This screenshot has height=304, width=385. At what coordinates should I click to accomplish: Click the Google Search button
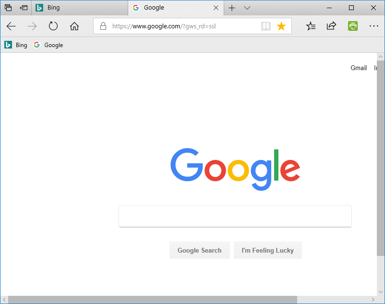(200, 250)
